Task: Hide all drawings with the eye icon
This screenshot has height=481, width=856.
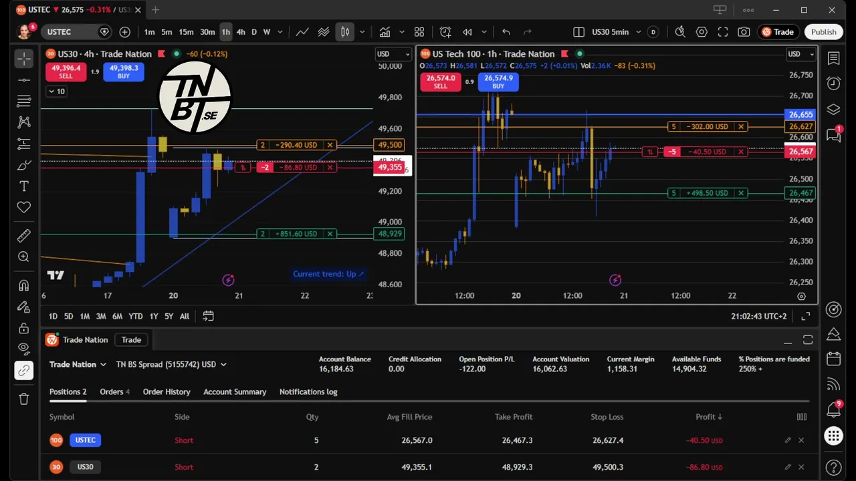Action: click(24, 348)
